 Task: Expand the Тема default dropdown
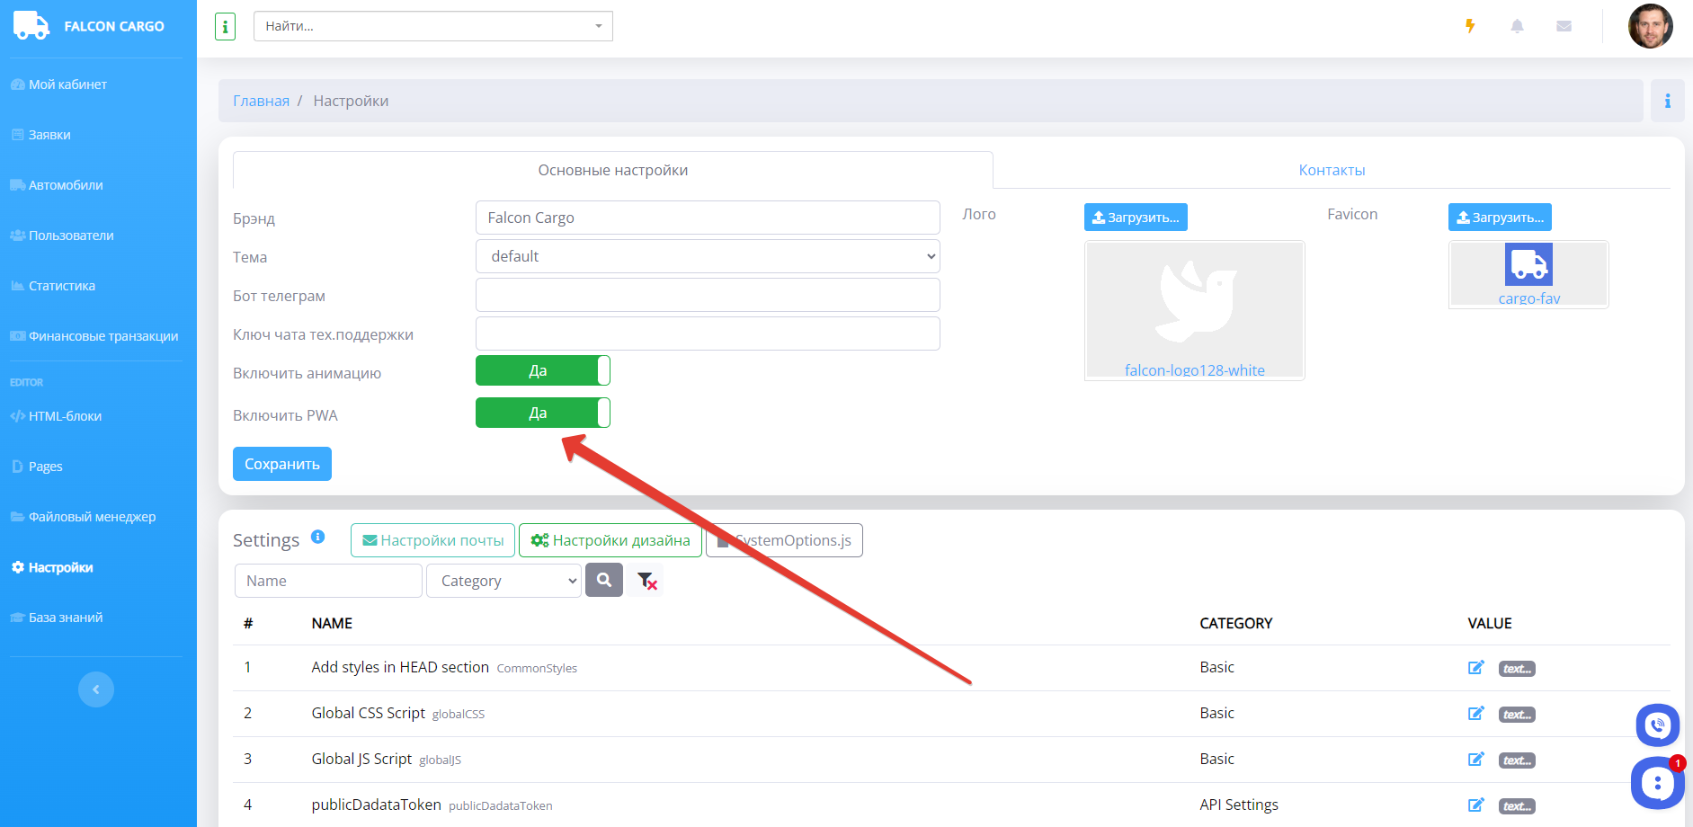click(x=707, y=256)
